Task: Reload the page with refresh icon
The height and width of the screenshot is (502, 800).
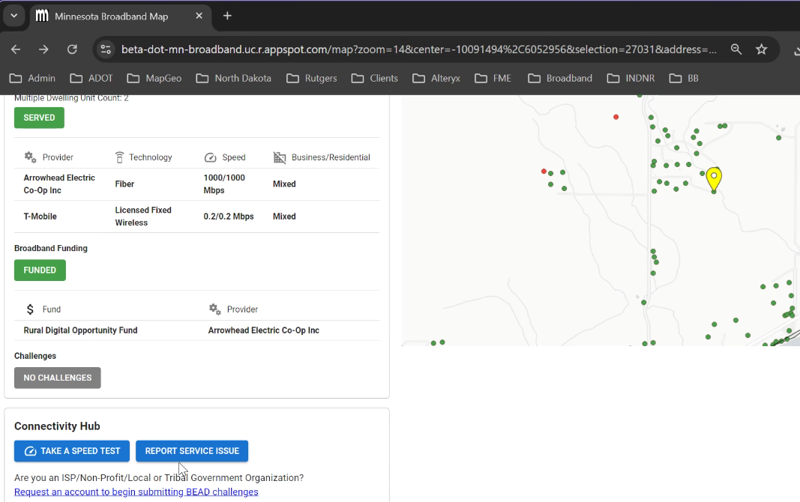Action: pos(72,49)
